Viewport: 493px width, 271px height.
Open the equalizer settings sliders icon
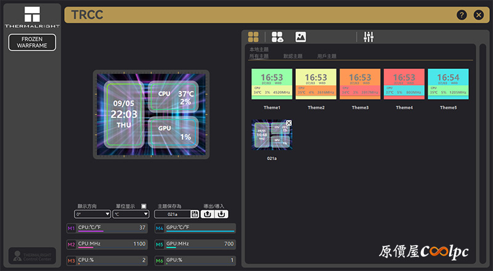tap(369, 37)
